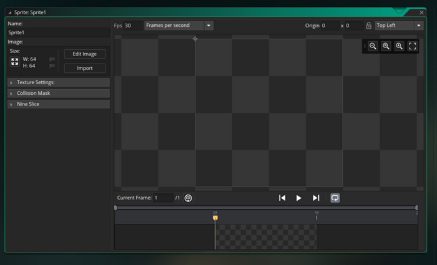Zoom out the sprite preview
The width and height of the screenshot is (437, 265).
coord(373,46)
